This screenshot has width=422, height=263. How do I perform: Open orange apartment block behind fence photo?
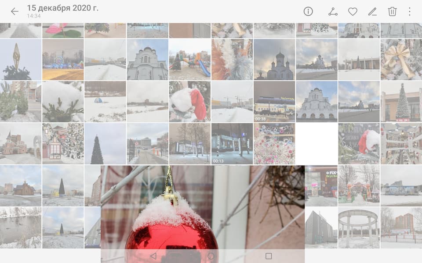coord(401,227)
